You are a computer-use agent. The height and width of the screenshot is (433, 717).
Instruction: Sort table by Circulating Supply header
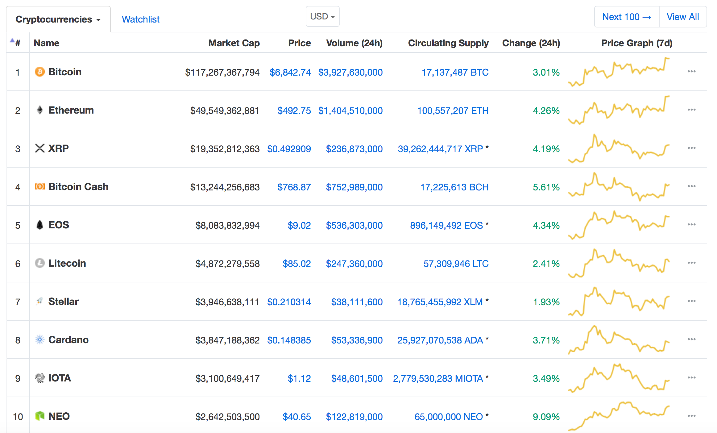(448, 43)
